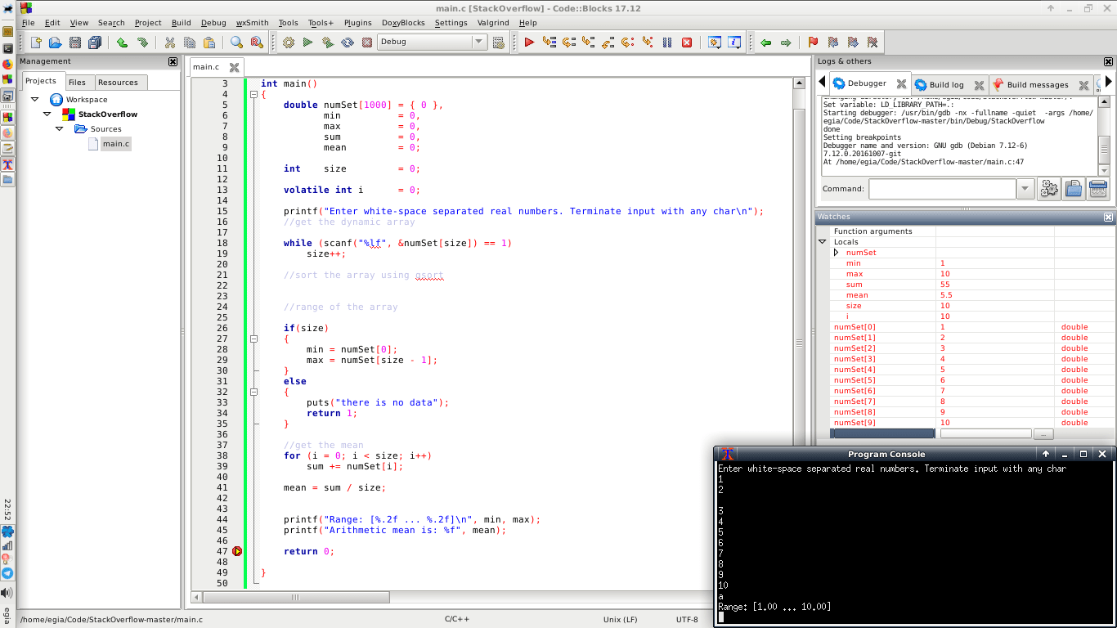Toggle the breakpoint on line 47
The height and width of the screenshot is (628, 1117).
[x=236, y=551]
